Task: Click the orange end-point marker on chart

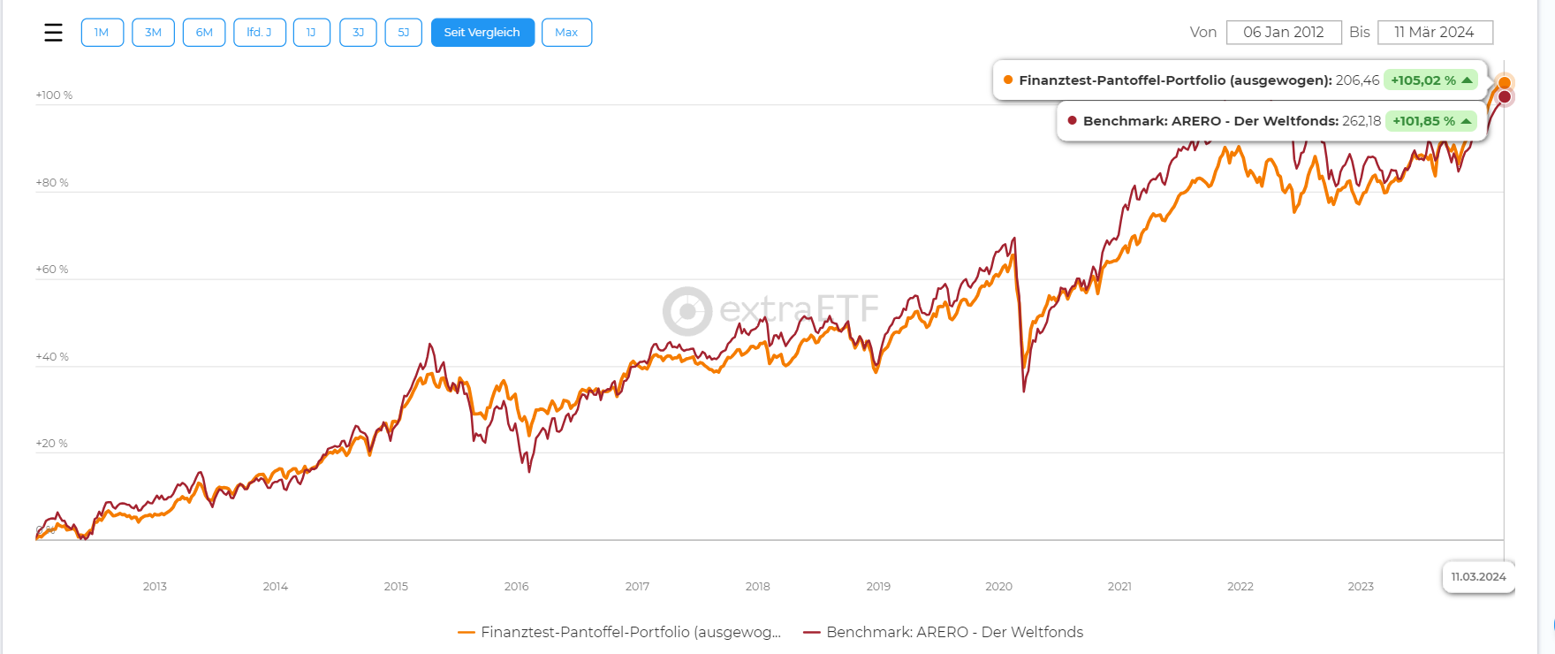Action: point(1505,83)
